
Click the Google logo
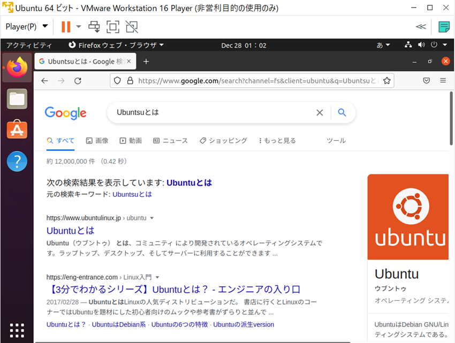click(66, 113)
